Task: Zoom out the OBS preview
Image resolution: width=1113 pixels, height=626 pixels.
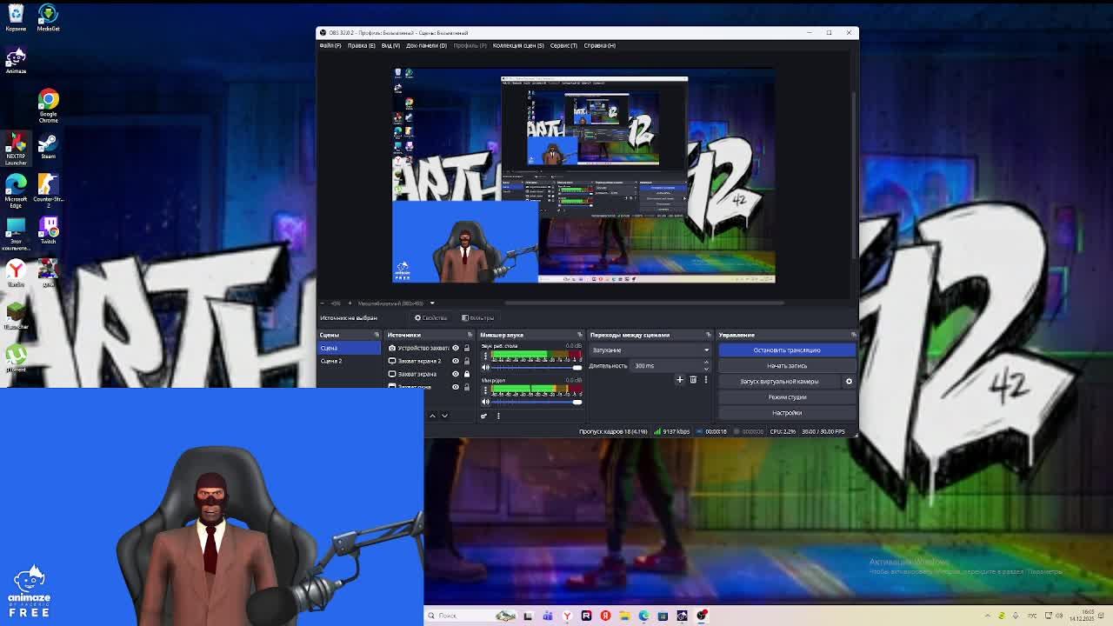Action: click(323, 303)
